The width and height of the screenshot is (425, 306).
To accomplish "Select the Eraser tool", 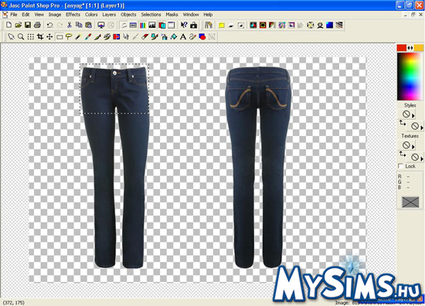I will (145, 36).
